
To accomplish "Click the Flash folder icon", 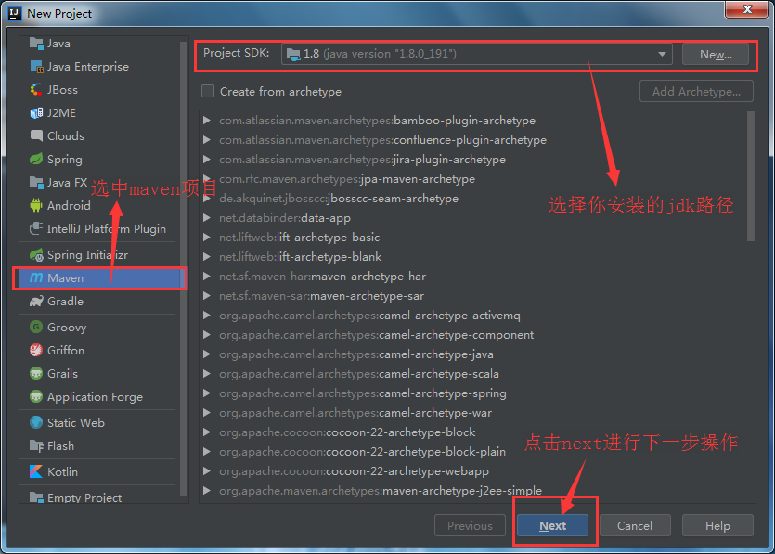I will click(36, 446).
